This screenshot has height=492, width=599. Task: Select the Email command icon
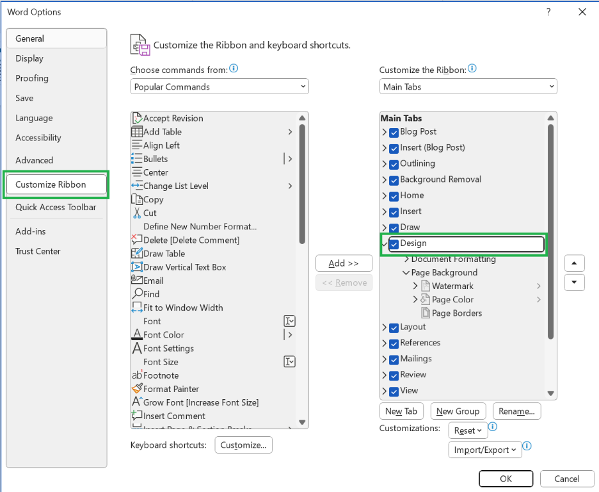[137, 280]
